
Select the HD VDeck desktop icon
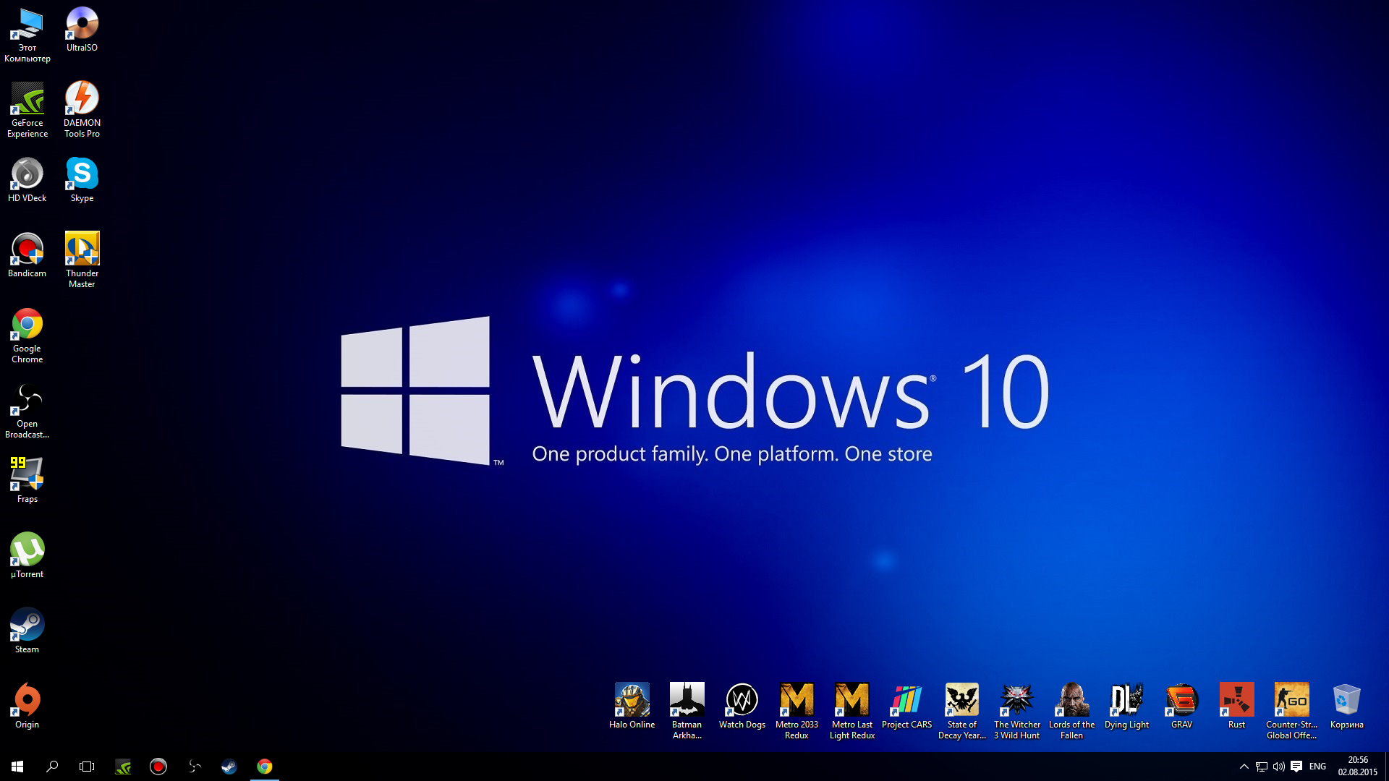[x=27, y=179]
